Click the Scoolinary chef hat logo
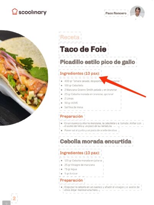The height and width of the screenshot is (205, 154). (15, 12)
